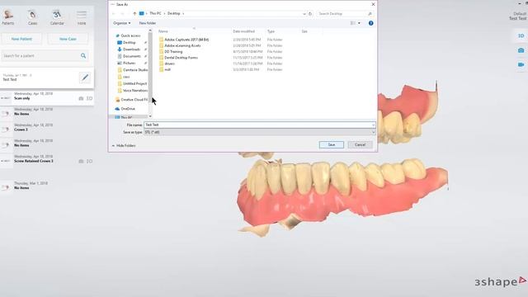The image size is (528, 297).
Task: Click the This PC breadcrumb segment
Action: pos(155,13)
